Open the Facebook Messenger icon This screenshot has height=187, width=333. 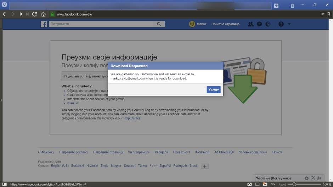click(x=259, y=24)
